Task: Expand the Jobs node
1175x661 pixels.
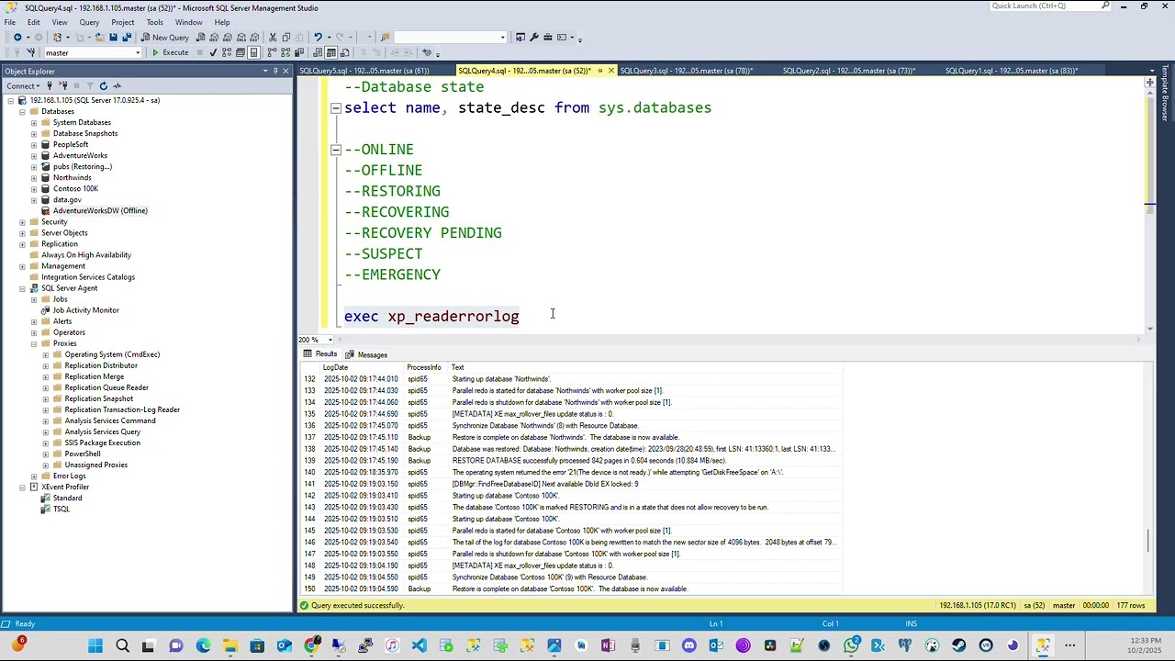Action: (x=34, y=299)
